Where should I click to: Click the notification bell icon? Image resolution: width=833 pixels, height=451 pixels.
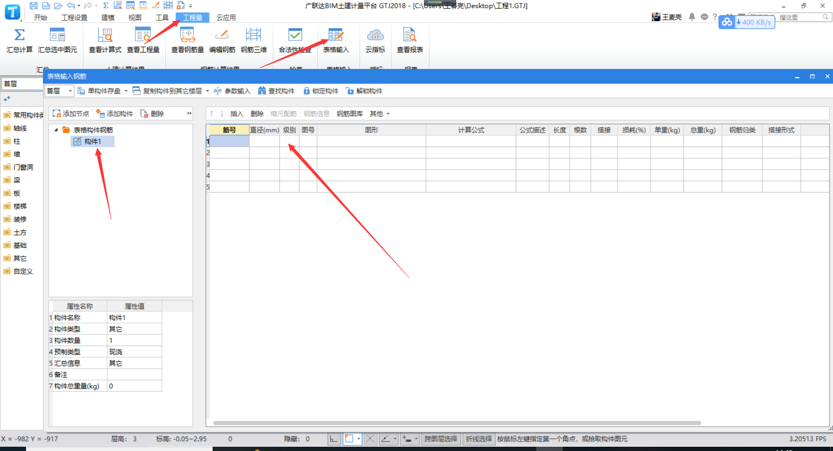pyautogui.click(x=692, y=17)
